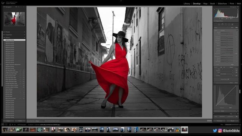Viewport: 242px width, 136px height.
Task: Open the Web module
Action: (239, 3)
